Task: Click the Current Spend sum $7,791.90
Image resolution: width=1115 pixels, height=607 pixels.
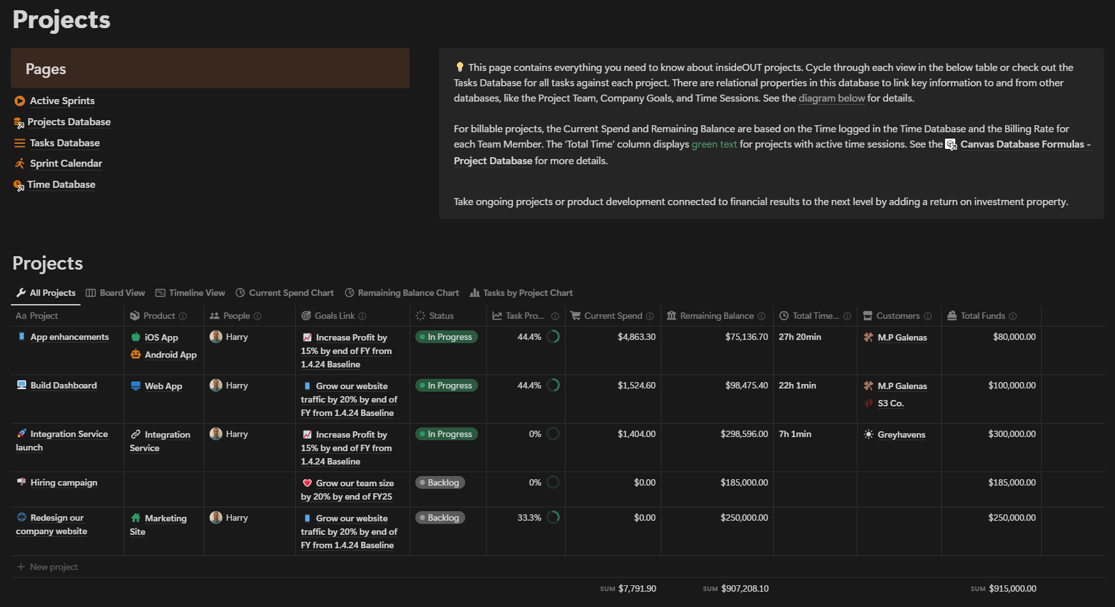Action: pos(628,588)
